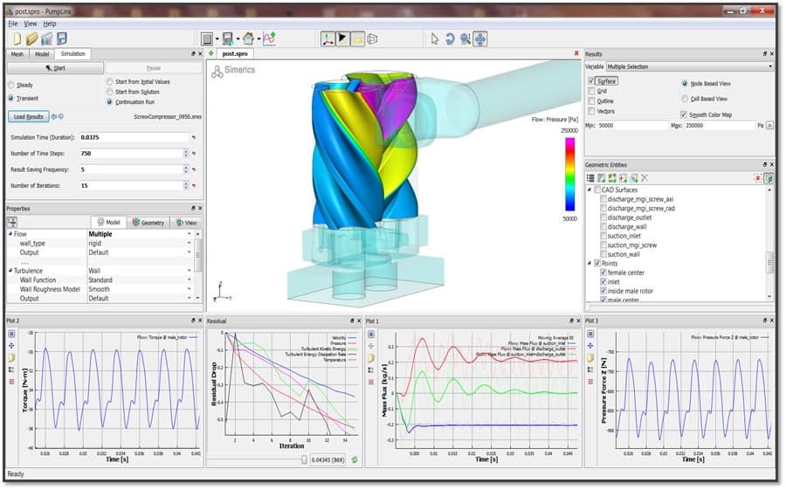Click the next result arrow beside Load Results
786x490 pixels.
pyautogui.click(x=61, y=116)
